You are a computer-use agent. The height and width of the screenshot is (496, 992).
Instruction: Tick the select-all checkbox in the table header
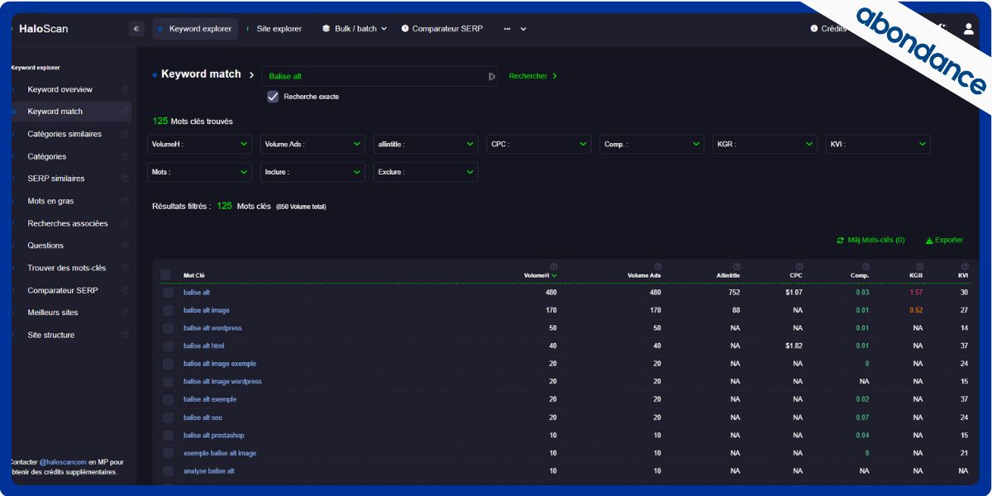[166, 275]
